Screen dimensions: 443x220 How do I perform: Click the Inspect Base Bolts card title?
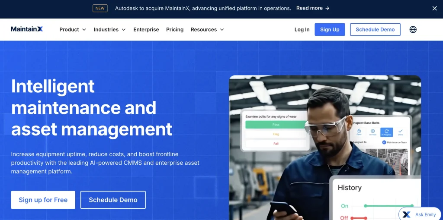pos(366,123)
